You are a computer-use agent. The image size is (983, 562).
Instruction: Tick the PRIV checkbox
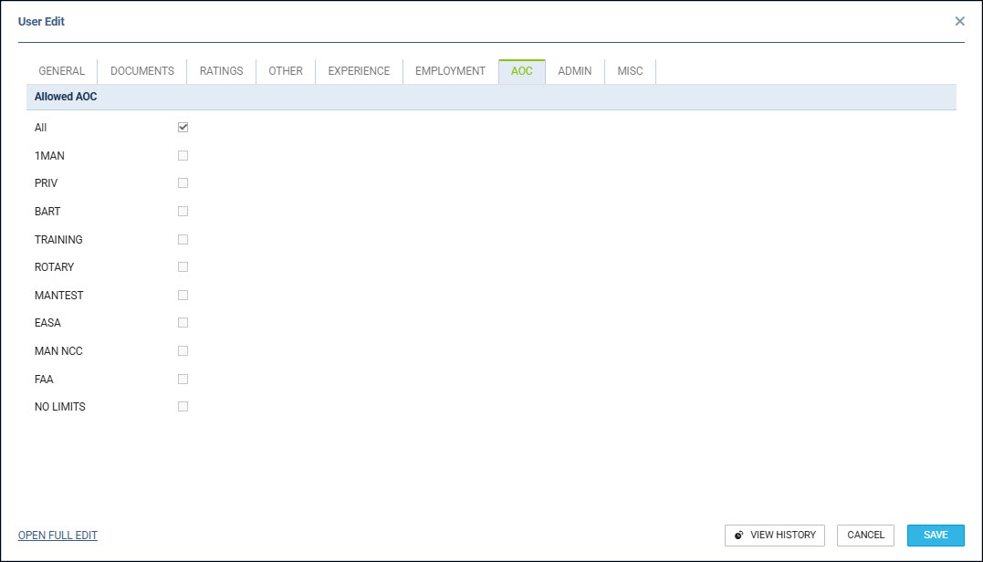[x=183, y=183]
